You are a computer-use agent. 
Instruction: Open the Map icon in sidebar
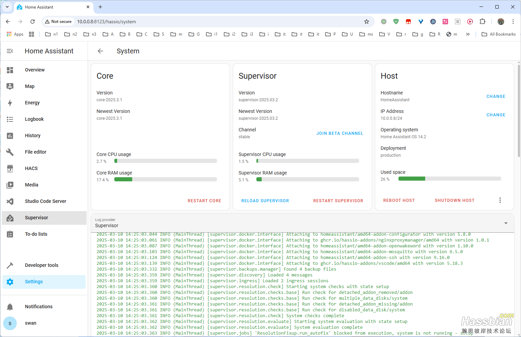10,86
